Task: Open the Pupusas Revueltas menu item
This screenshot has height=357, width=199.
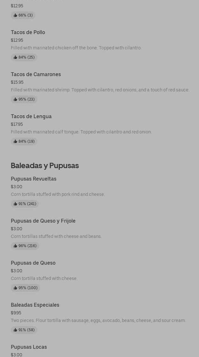Action: coord(33,179)
